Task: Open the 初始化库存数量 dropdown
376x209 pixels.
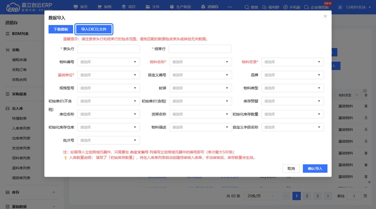Action: coord(293,114)
